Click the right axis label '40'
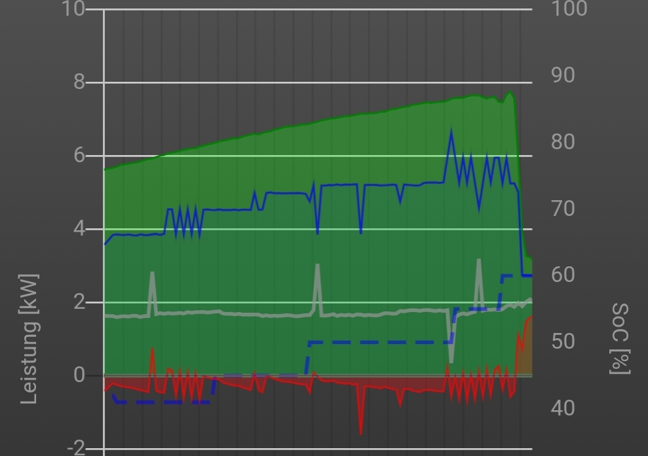The height and width of the screenshot is (456, 648). [563, 408]
